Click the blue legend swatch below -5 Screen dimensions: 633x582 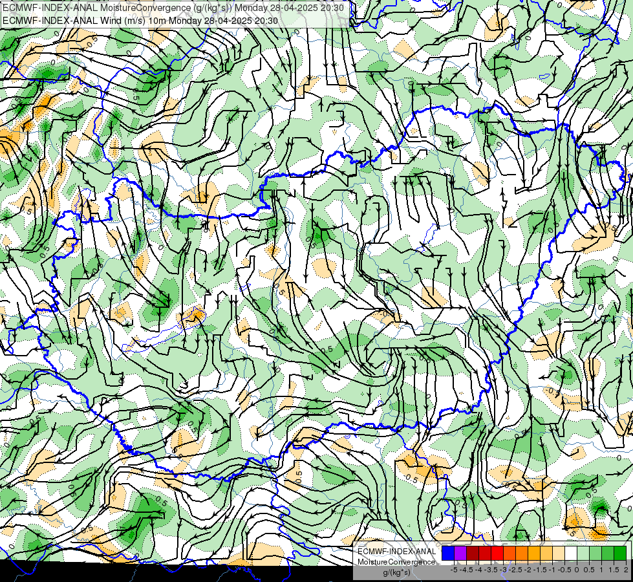tap(448, 553)
